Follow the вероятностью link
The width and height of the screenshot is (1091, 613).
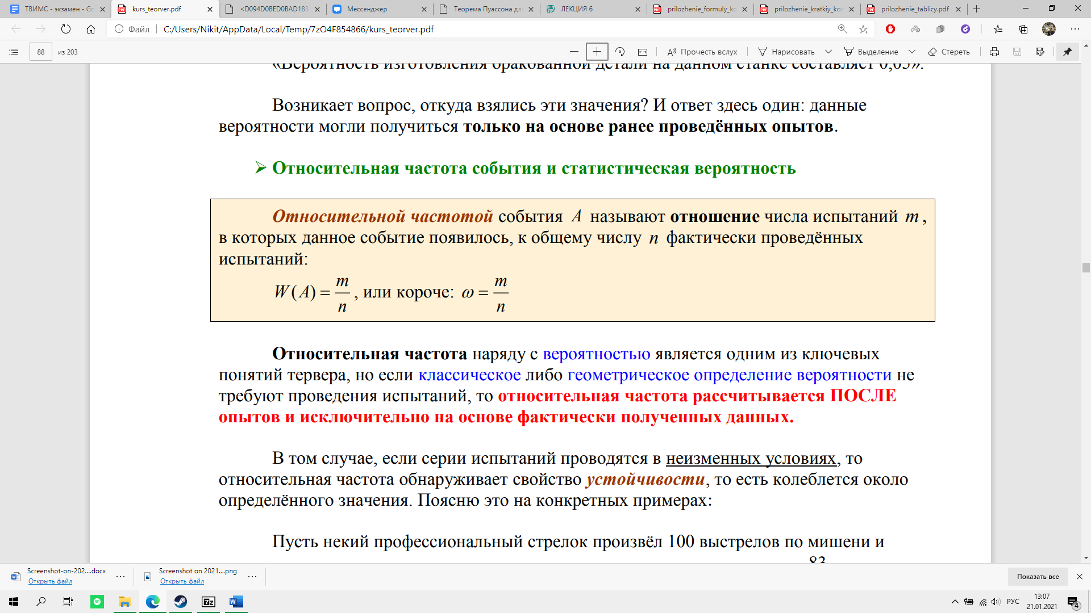coord(596,354)
